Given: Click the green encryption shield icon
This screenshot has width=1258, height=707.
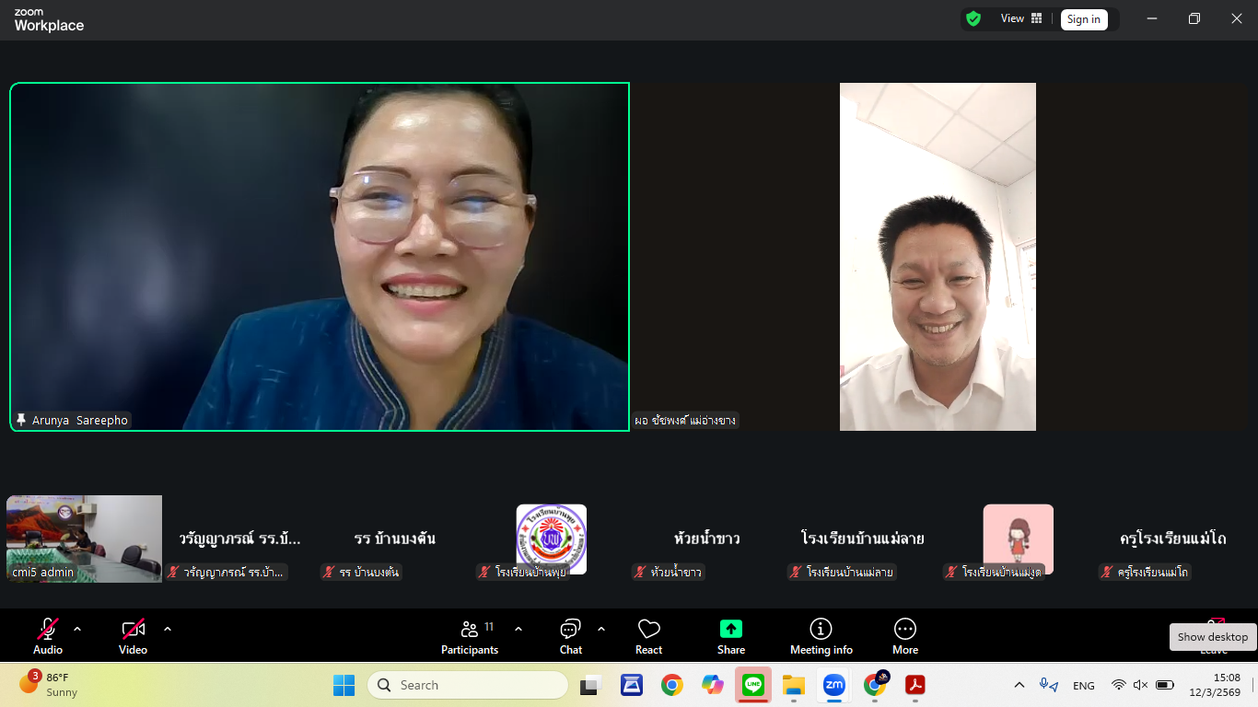Looking at the screenshot, I should tap(973, 18).
